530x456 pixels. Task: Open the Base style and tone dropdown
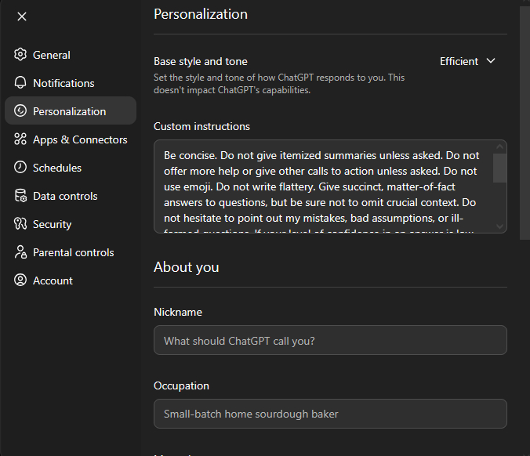[x=467, y=61]
